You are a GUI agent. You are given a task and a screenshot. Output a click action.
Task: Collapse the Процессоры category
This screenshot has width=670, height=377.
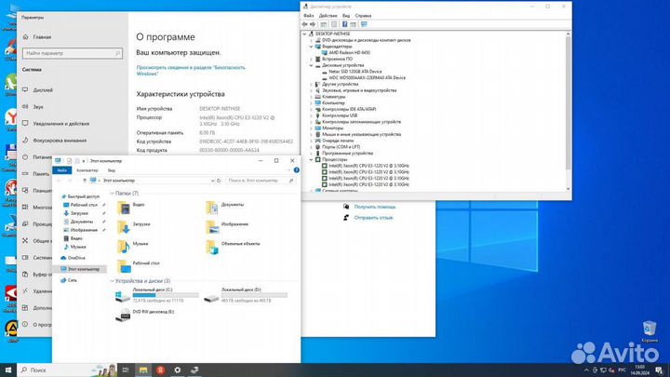311,159
